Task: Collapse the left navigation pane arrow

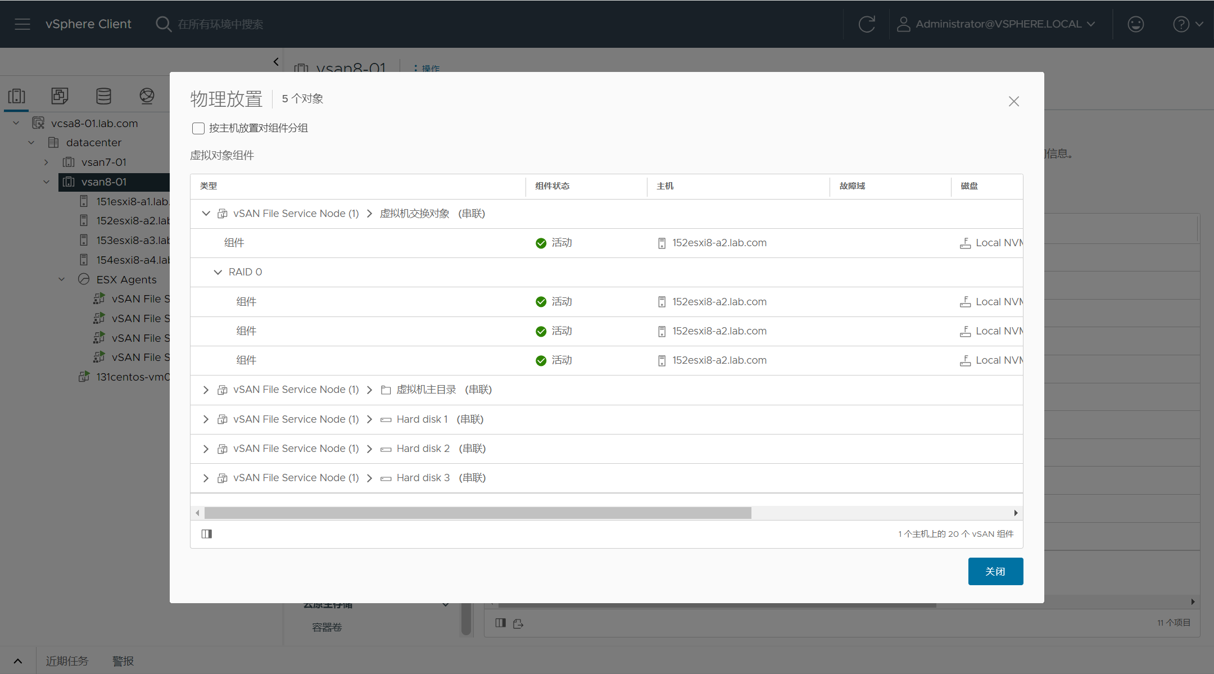Action: pyautogui.click(x=276, y=62)
